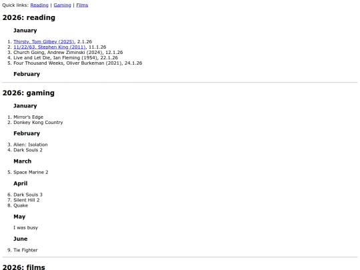
Task: Click the 'Mirror's Edge' entry
Action: click(28, 117)
